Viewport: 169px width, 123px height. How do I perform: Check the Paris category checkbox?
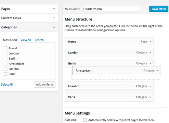pyautogui.click(x=6, y=74)
